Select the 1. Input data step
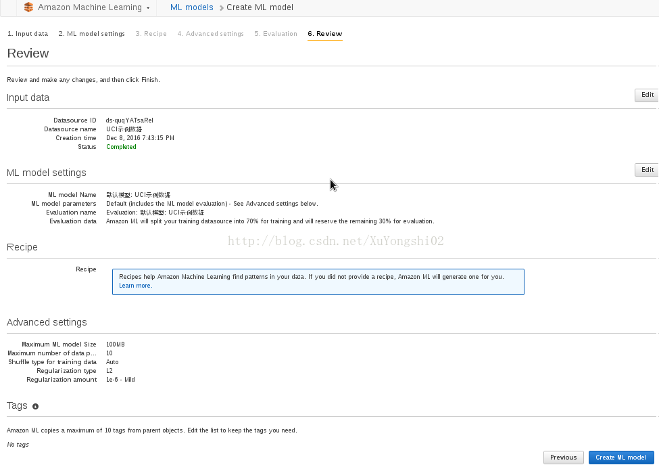 (28, 34)
